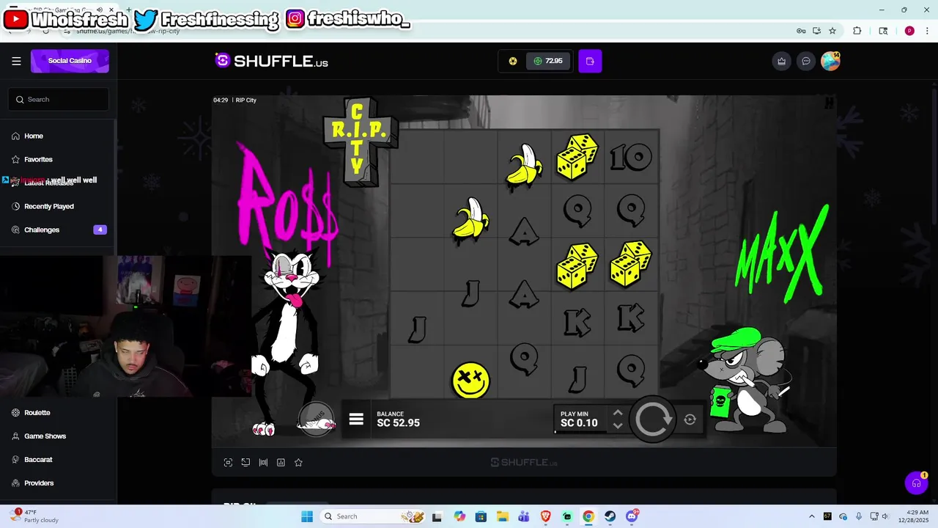Open the VIP crown icon
Image resolution: width=938 pixels, height=528 pixels.
pyautogui.click(x=782, y=61)
